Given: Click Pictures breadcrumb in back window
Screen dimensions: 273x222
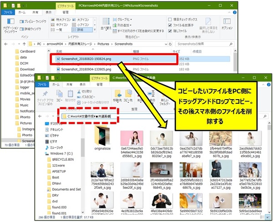Looking at the screenshot, I should tap(103, 44).
